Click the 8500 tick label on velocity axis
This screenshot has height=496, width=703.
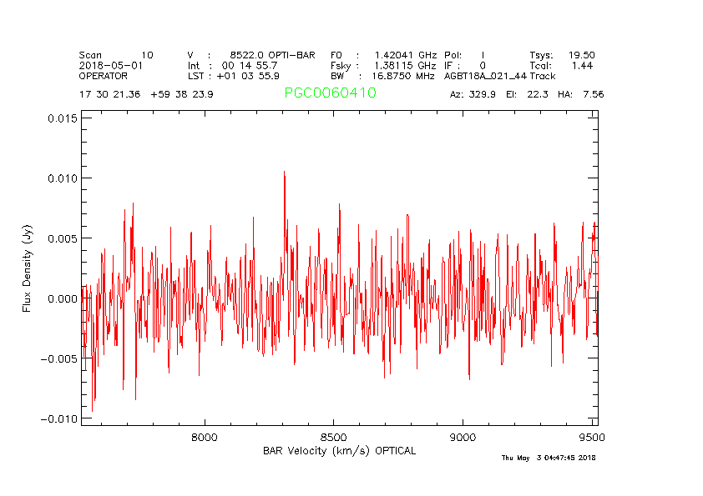coord(333,437)
